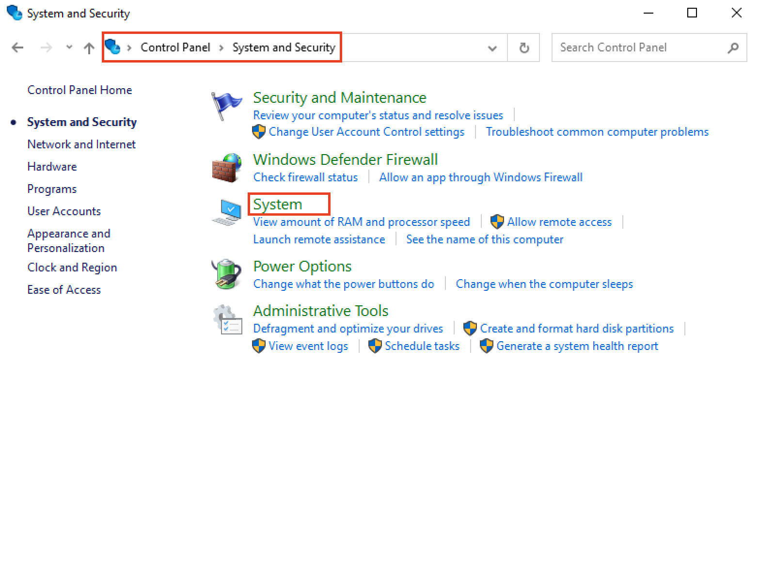Click System and Security in the breadcrumb
This screenshot has height=570, width=759.
click(284, 47)
